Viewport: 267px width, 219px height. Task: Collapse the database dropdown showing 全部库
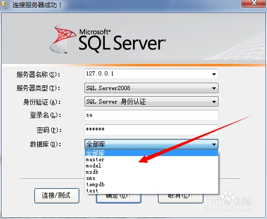coord(151,144)
